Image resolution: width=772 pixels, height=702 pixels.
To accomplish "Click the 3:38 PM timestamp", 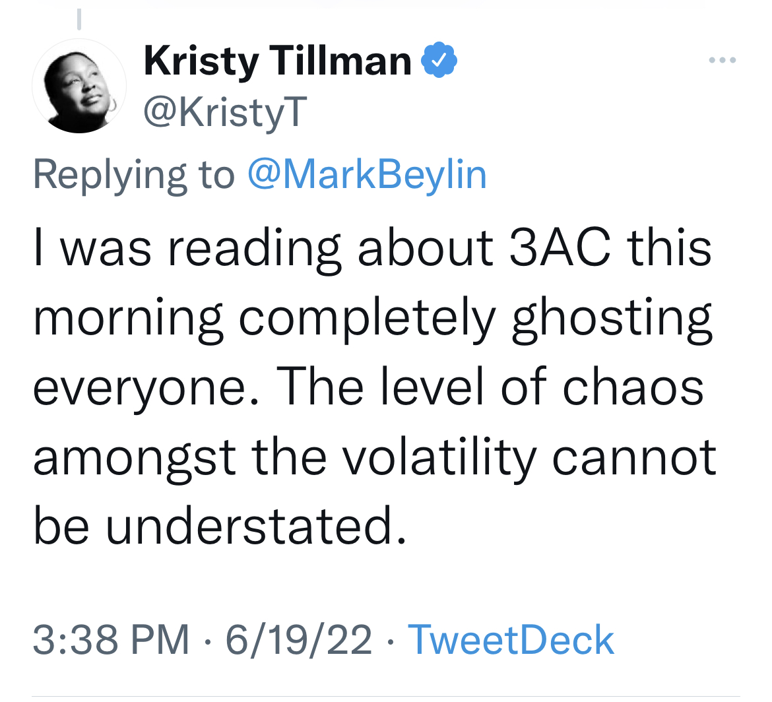I will click(x=110, y=639).
